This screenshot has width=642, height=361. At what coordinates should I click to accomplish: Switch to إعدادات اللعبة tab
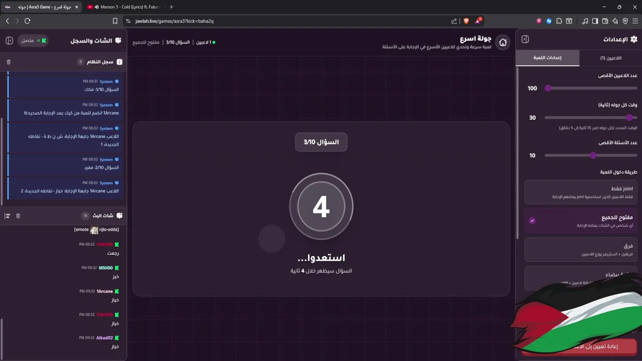click(547, 58)
